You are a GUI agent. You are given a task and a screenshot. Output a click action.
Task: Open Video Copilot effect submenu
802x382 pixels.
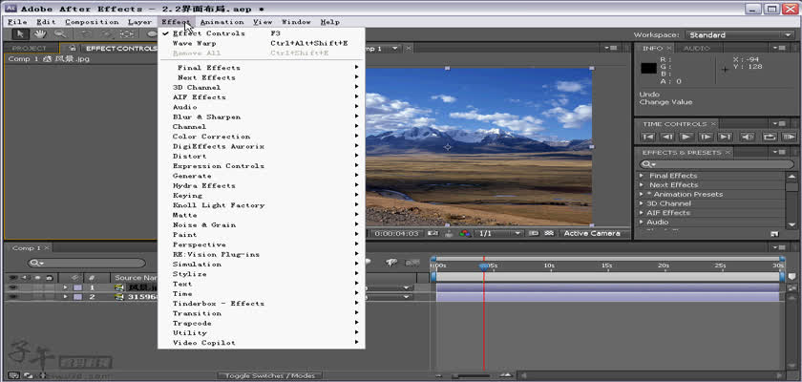click(261, 343)
